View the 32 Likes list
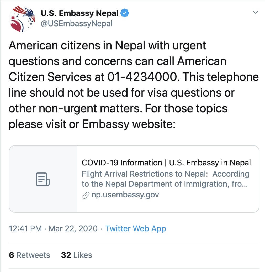Screen dimensions: 265x272 [x=76, y=255]
